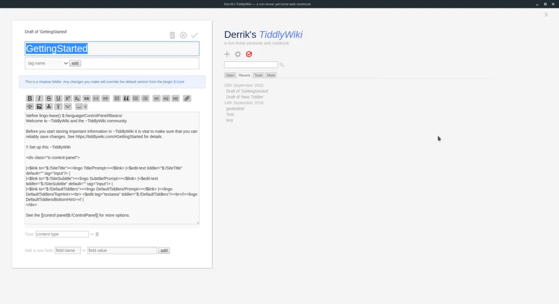The height and width of the screenshot is (304, 559).
Task: Delete the content type with small trash icon
Action: (97, 234)
